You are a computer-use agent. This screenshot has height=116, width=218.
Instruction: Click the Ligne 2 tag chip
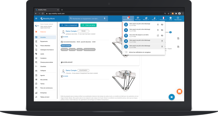point(79,50)
